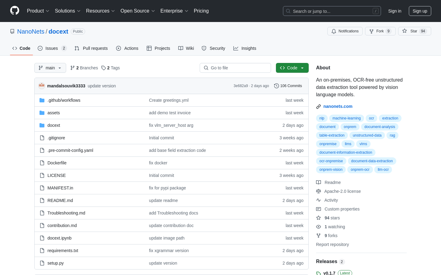Viewport: 441px width, 275px height.
Task: Select the machine-learning topic tag
Action: pyautogui.click(x=346, y=118)
